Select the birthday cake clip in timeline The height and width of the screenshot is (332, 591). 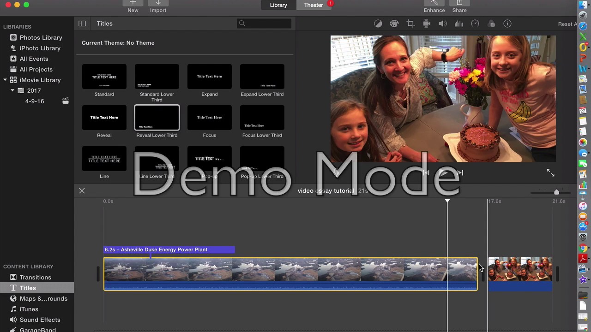tap(520, 274)
